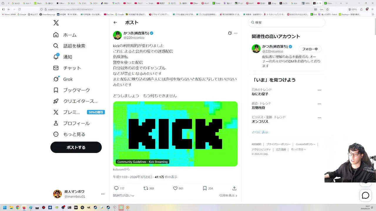The height and width of the screenshot is (211, 376).
Task: Go back with the post header arrow
Action: 115,23
